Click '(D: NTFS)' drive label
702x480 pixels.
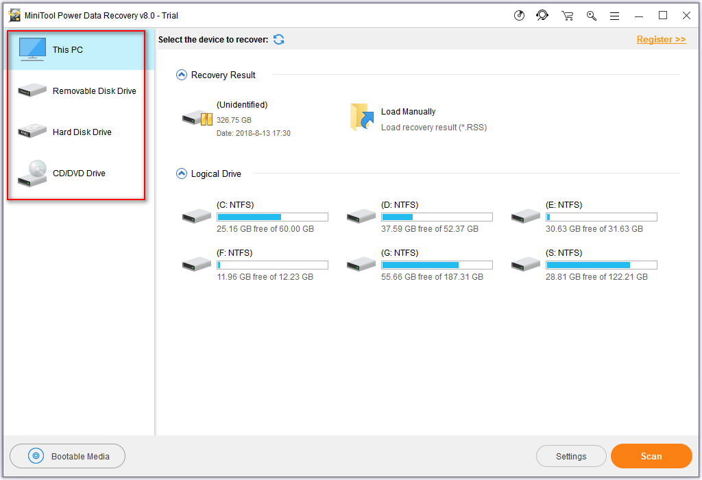[400, 205]
